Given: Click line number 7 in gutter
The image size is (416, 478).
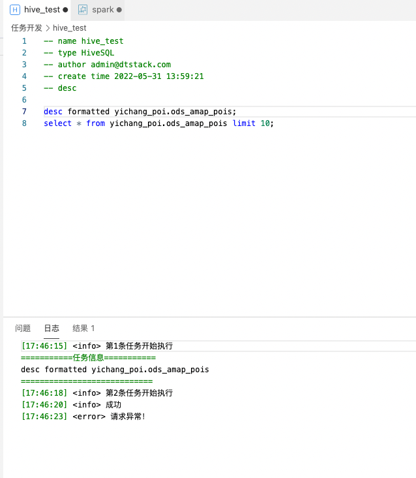Looking at the screenshot, I should click(x=24, y=112).
